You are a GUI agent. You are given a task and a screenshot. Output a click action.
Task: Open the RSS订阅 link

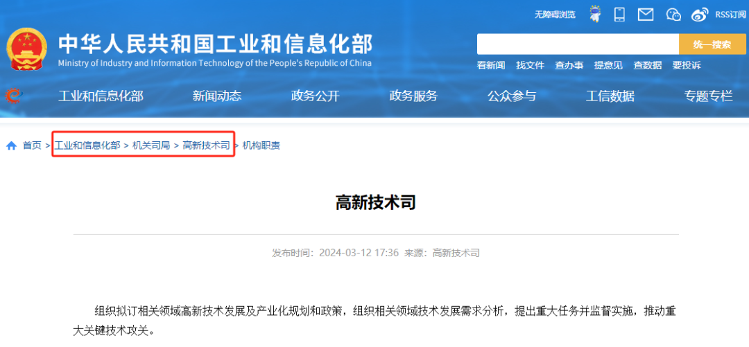730,15
